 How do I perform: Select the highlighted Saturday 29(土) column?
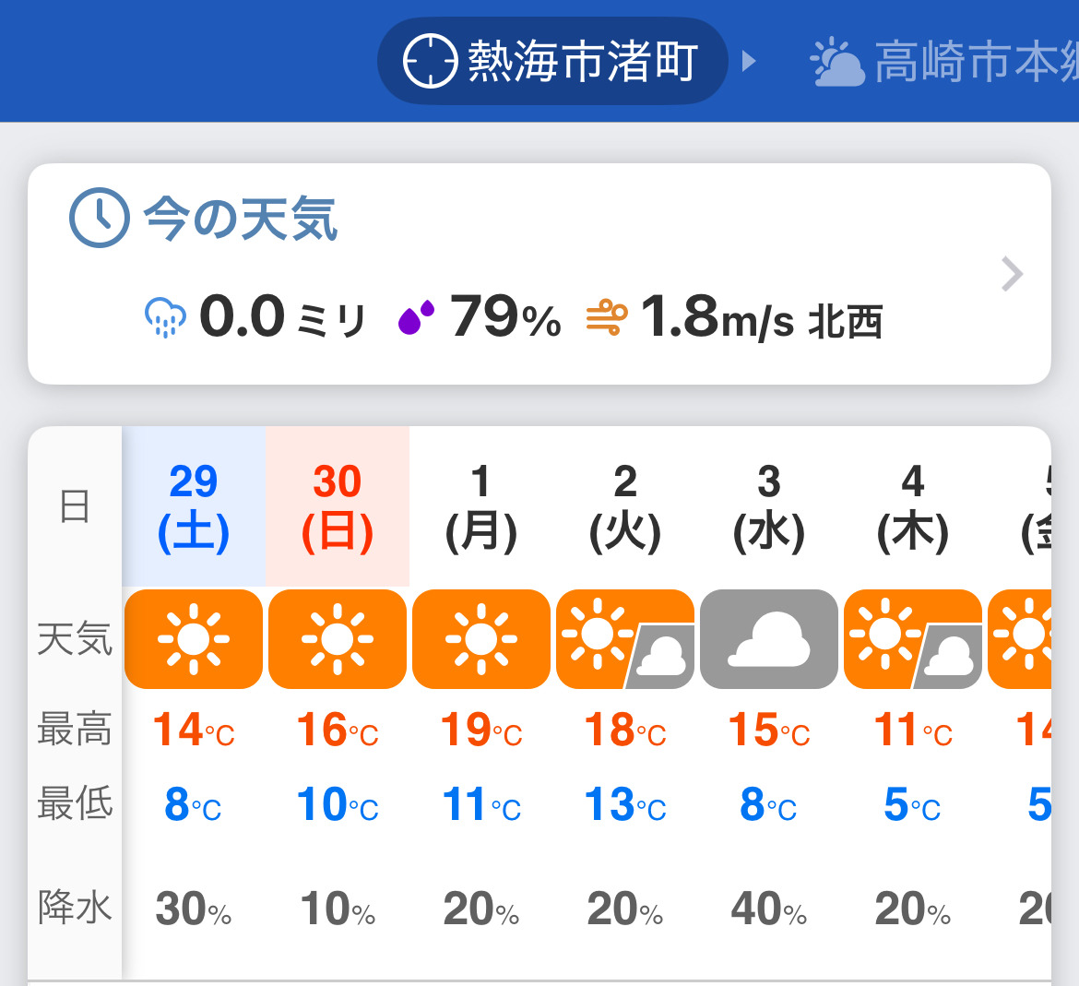coord(193,505)
